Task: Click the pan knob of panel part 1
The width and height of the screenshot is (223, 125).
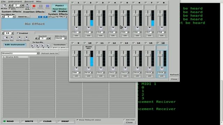Action: [x=76, y=28]
